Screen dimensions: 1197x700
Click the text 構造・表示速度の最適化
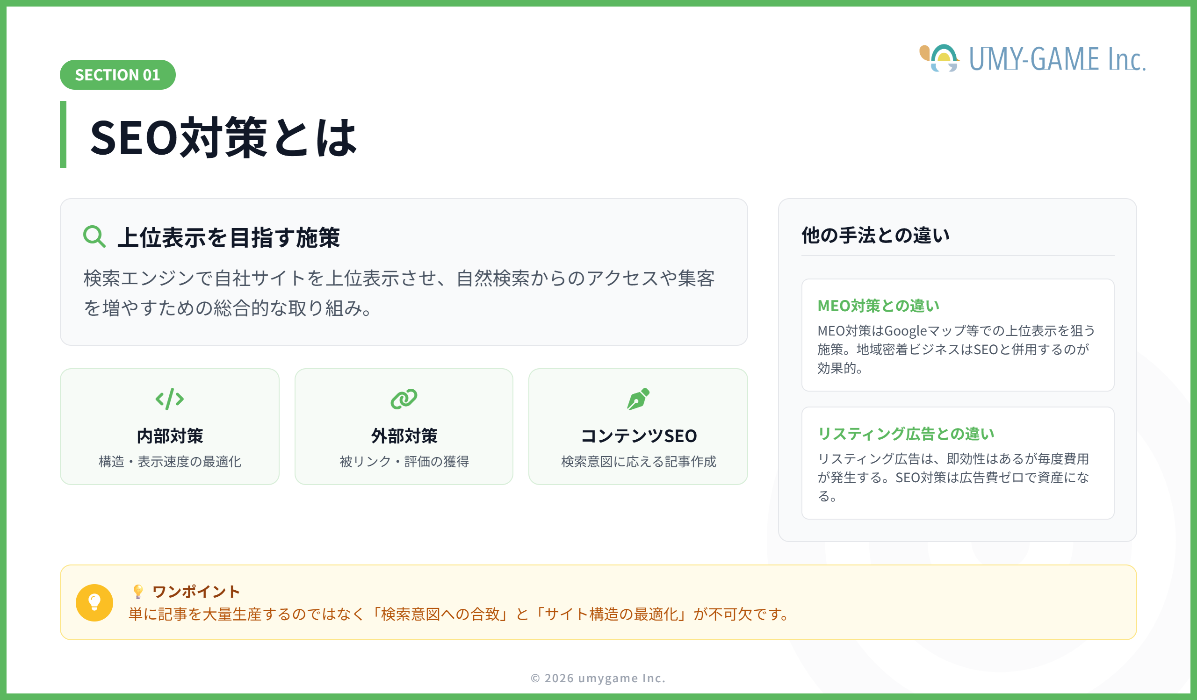pyautogui.click(x=170, y=461)
